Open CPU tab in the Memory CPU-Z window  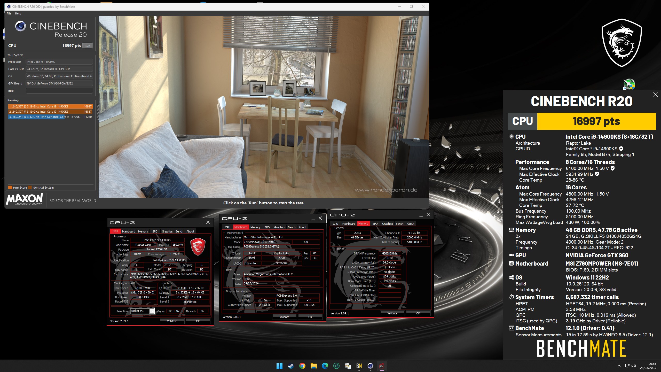pos(335,224)
